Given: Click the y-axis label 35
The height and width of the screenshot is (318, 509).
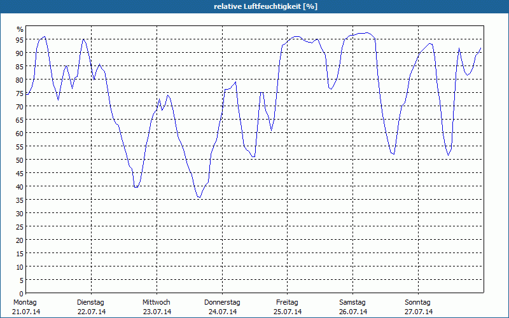Looking at the screenshot, I should point(20,200).
